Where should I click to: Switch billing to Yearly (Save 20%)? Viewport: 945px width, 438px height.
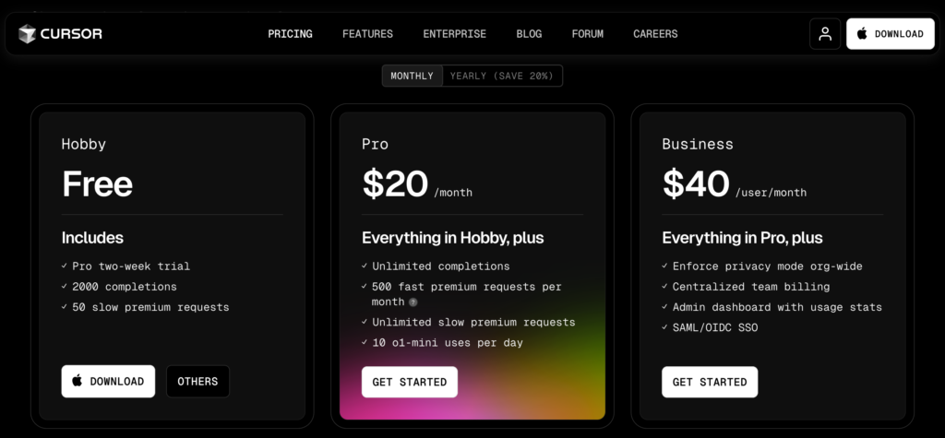[502, 76]
